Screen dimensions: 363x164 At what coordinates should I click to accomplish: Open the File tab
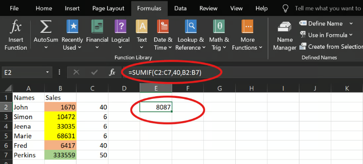click(x=14, y=8)
